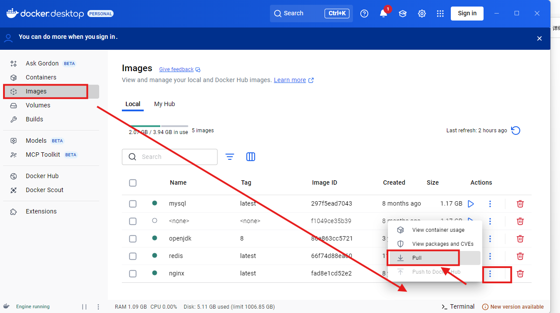Delete the redis image

pyautogui.click(x=520, y=256)
